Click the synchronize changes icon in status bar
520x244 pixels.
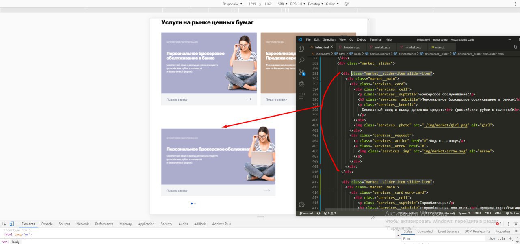pos(318,213)
